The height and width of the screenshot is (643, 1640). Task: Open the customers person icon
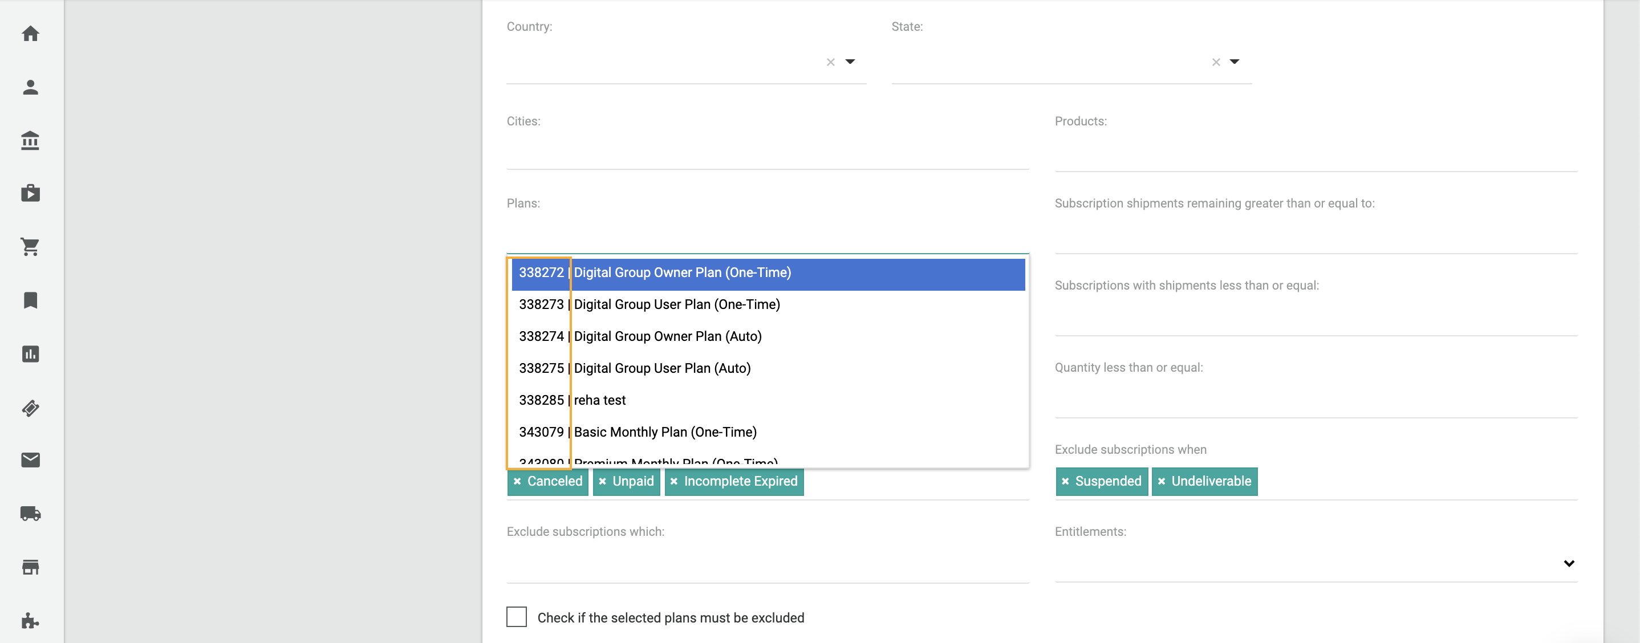[x=30, y=87]
